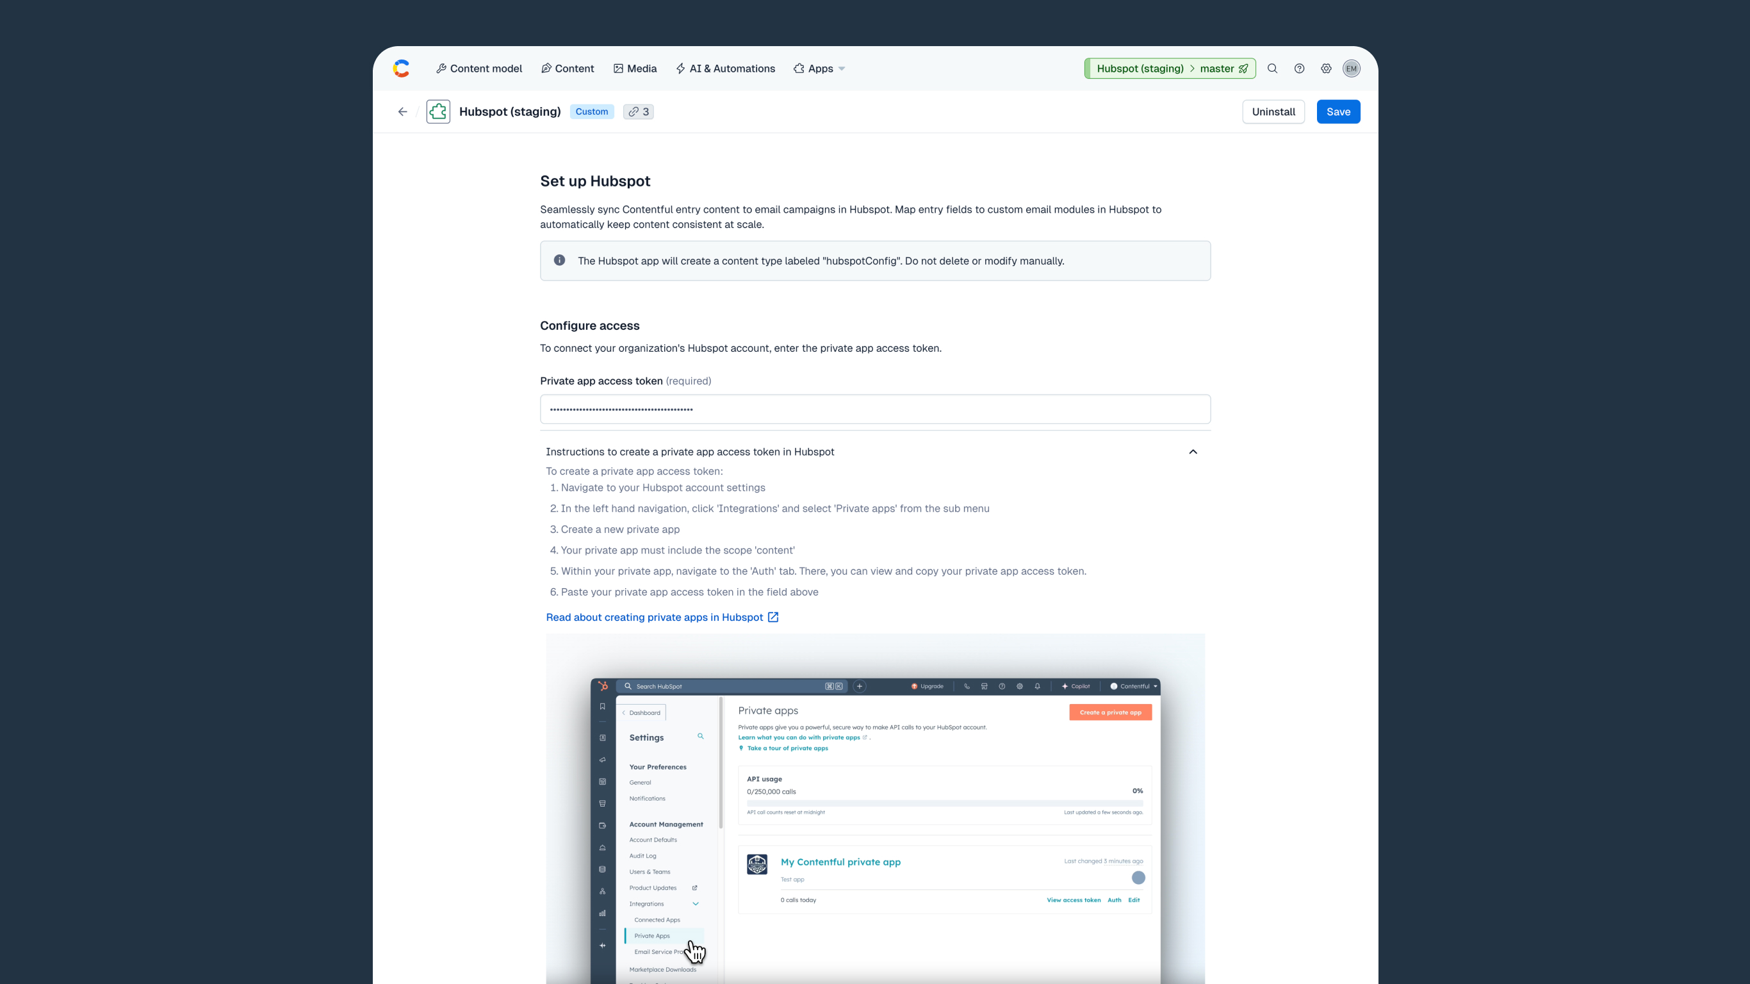Viewport: 1750px width, 984px height.
Task: Open 'Read about creating private apps in Hubspot' link
Action: point(654,617)
